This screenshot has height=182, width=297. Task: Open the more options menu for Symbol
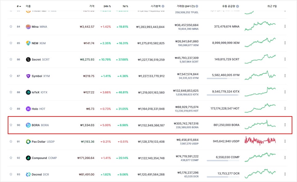click(x=285, y=76)
